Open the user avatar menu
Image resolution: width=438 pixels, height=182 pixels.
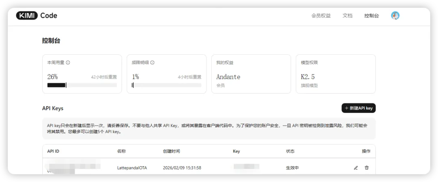(395, 16)
